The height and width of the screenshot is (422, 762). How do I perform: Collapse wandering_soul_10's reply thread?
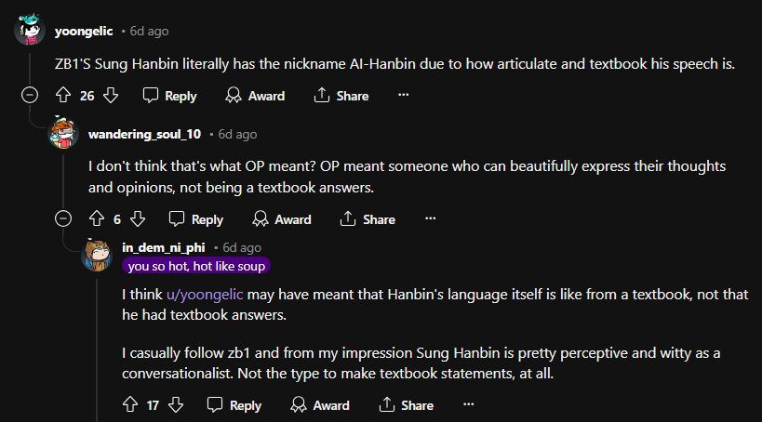[x=63, y=218]
